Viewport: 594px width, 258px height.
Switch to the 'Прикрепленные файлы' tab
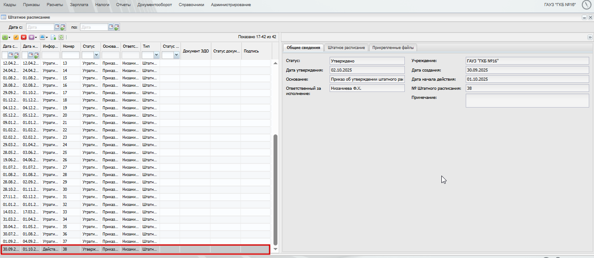point(394,47)
